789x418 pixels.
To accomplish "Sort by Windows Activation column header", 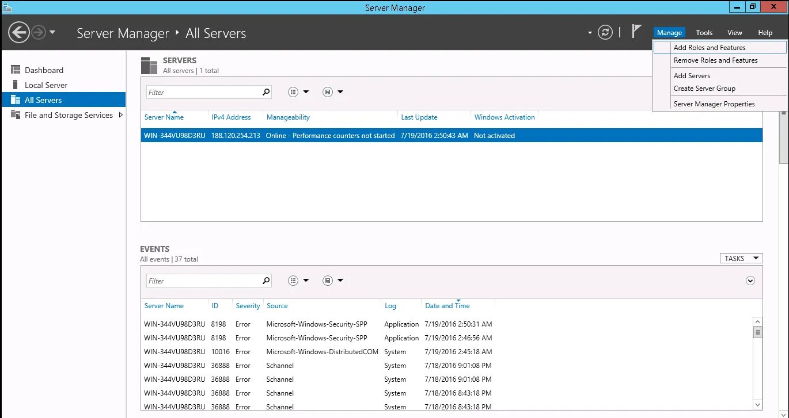I will coord(504,117).
